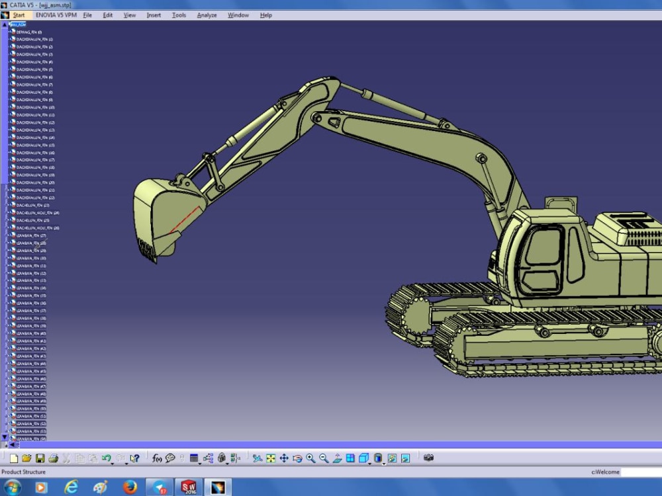Open the padlock tool dropdown arrow
The image size is (662, 496).
(227, 464)
